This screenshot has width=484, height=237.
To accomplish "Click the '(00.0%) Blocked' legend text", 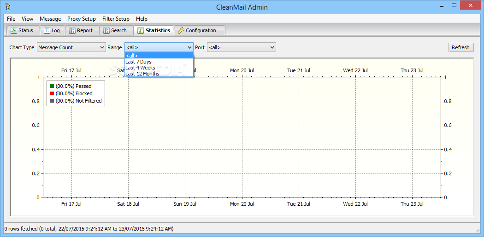I will coord(74,93).
